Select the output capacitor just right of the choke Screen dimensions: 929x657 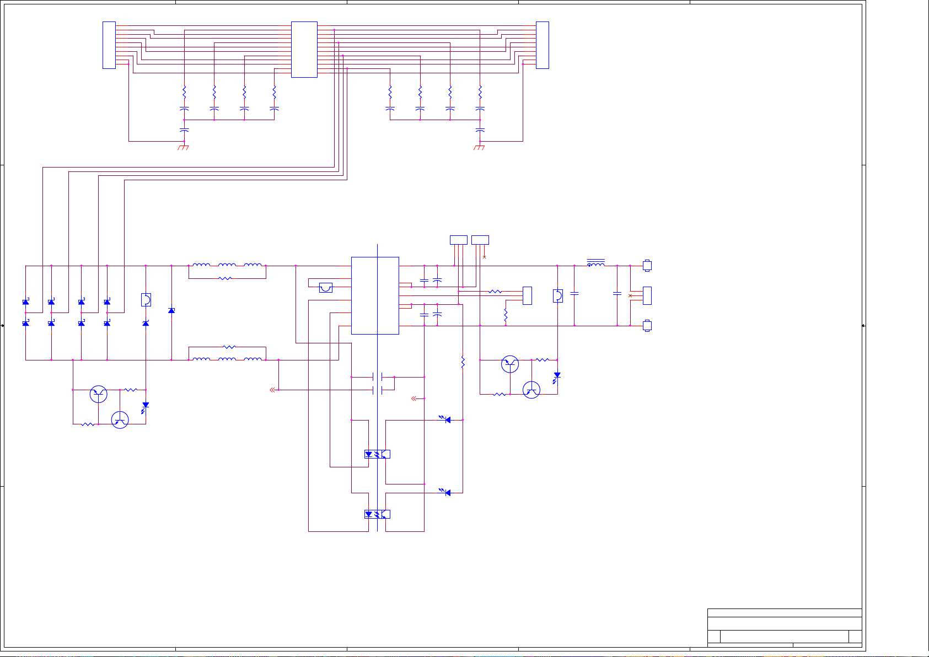[x=617, y=294]
